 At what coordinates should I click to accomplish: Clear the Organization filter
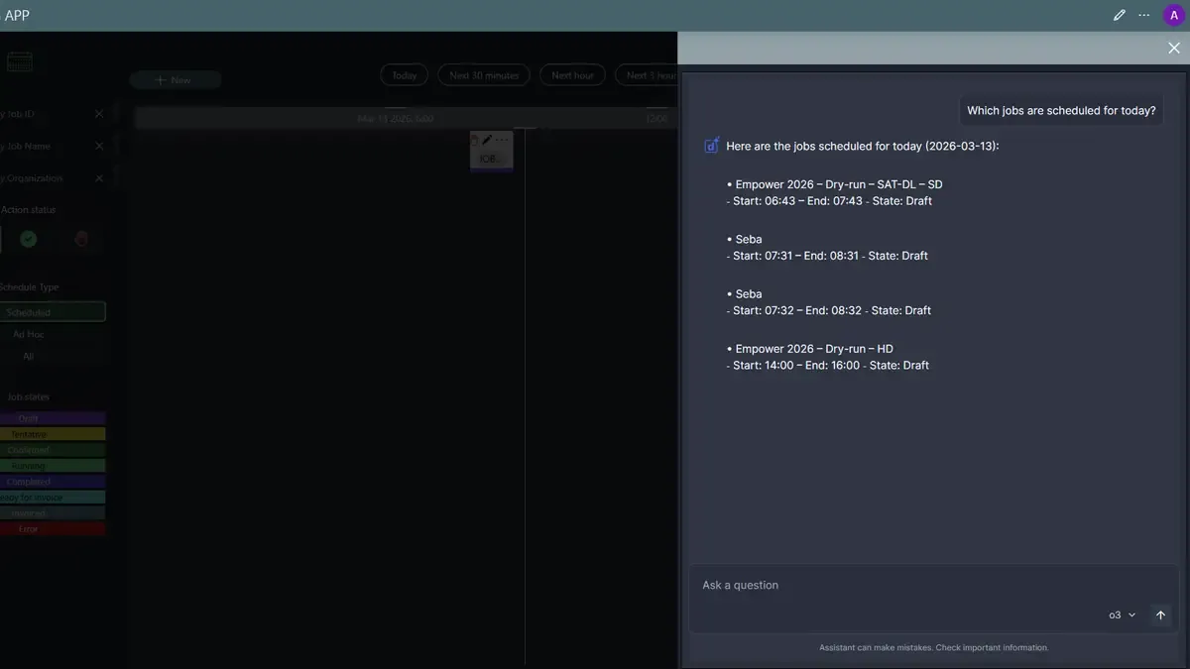[99, 178]
